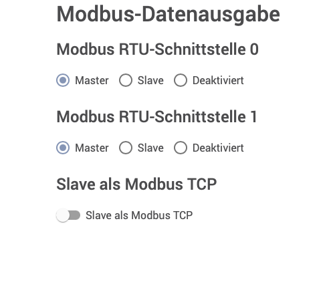Click the Slave text label under Schnittstelle 0
This screenshot has height=306, width=325.
(x=150, y=80)
